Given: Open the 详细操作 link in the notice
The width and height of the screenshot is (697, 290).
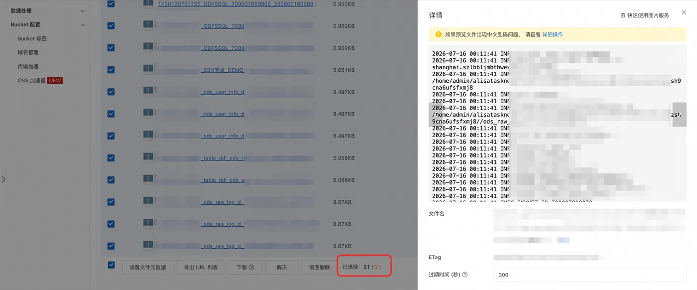Looking at the screenshot, I should [553, 34].
